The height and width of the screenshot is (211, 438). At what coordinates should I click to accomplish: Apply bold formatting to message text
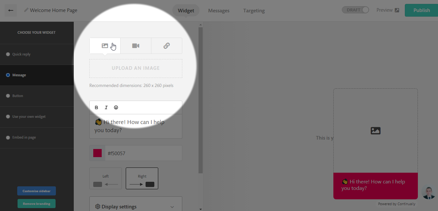[x=97, y=107]
